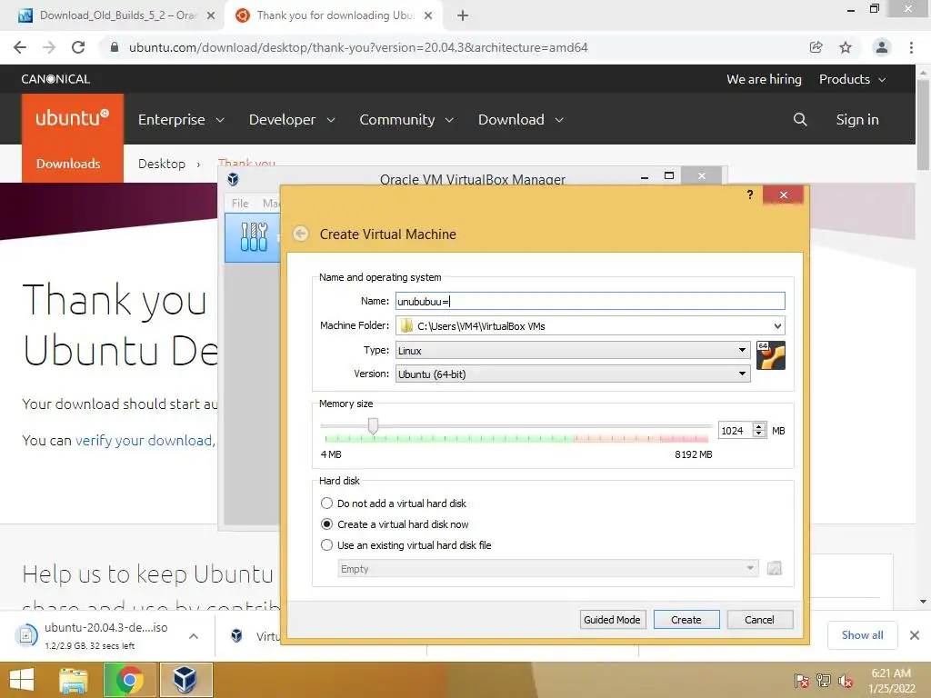Expand the Community menu
This screenshot has height=698, width=931.
(x=406, y=119)
